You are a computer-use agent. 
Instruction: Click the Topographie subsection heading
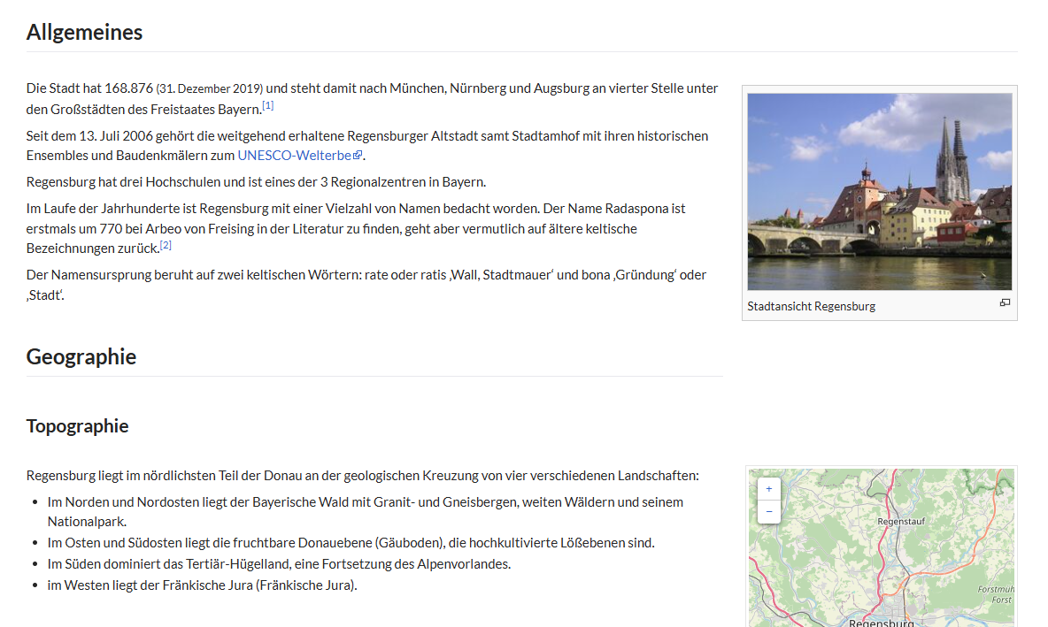point(78,426)
